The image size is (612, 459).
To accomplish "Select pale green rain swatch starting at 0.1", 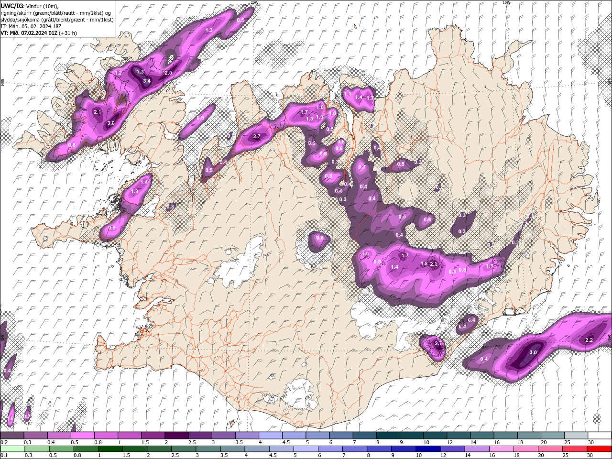I will (x=12, y=449).
